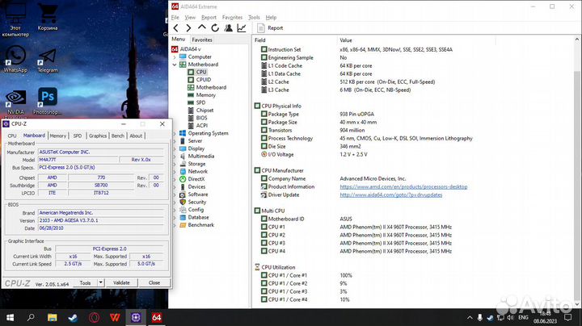Open File Explorer from the taskbar

click(53, 317)
